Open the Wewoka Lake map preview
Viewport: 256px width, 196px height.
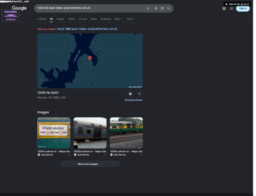(90, 61)
